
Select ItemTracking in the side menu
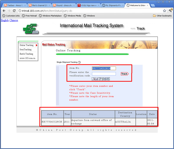[26, 49]
